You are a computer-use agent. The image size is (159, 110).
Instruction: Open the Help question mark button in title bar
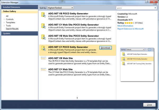pyautogui.click(x=148, y=2)
